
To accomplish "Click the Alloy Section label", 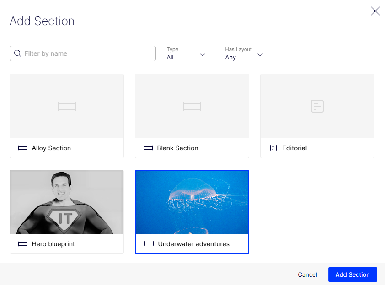I will (51, 148).
